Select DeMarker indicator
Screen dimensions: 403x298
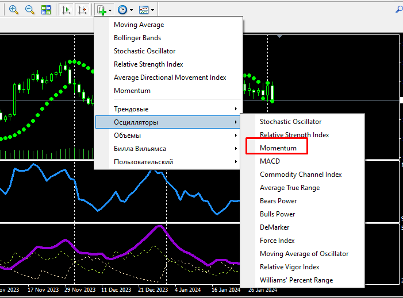tap(302, 227)
